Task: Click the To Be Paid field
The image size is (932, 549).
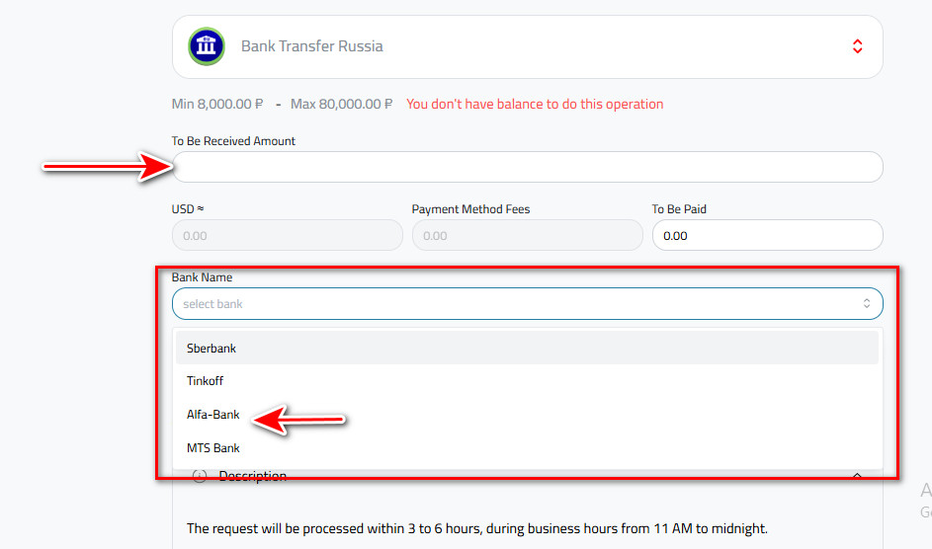Action: (767, 235)
